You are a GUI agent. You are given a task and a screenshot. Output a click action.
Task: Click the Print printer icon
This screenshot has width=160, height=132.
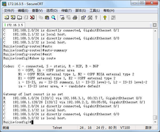[75, 18]
